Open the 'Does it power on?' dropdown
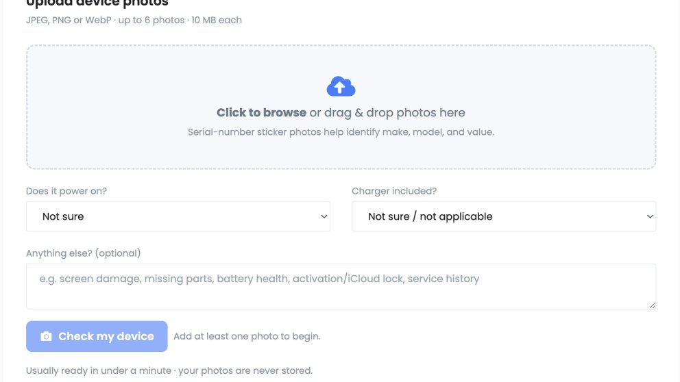The image size is (680, 382). [178, 216]
